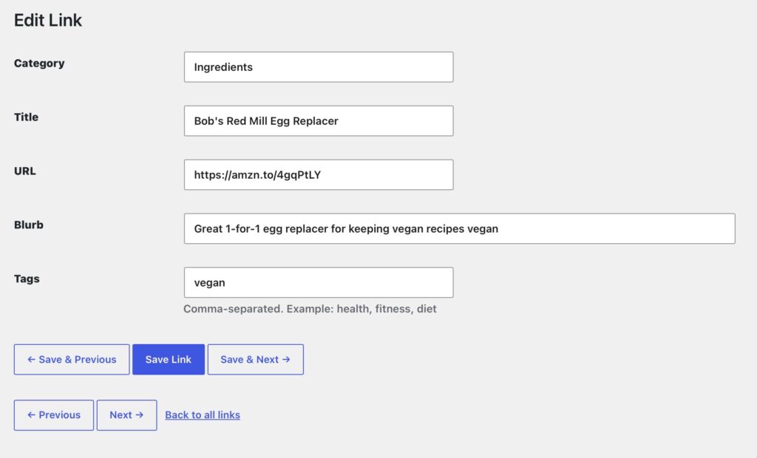Edit the Title field for Bob's Red Mill
This screenshot has width=757, height=458.
(x=319, y=120)
